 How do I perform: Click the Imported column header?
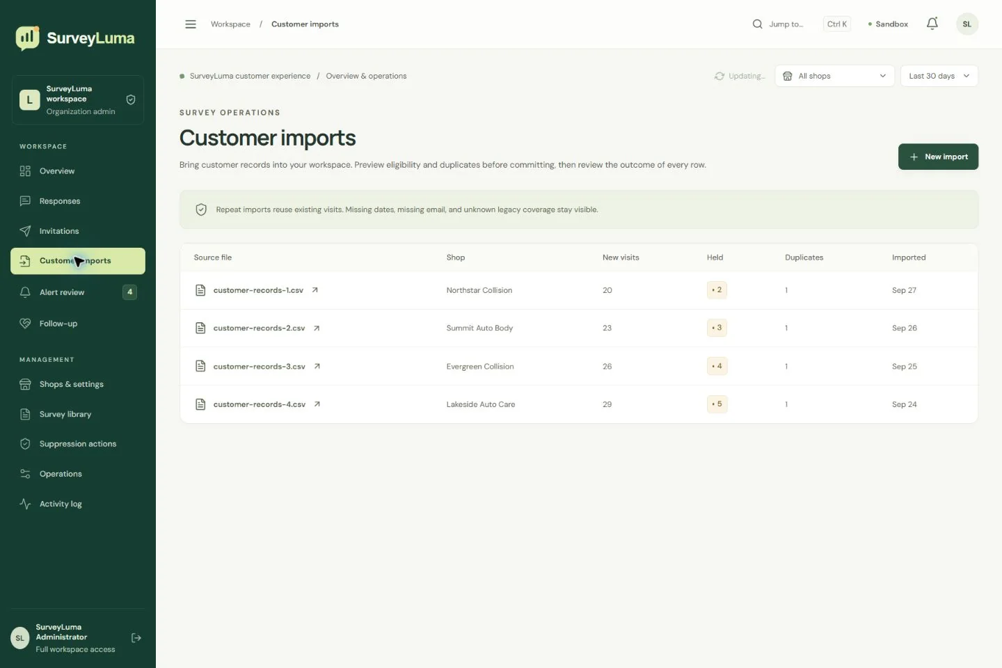909,257
